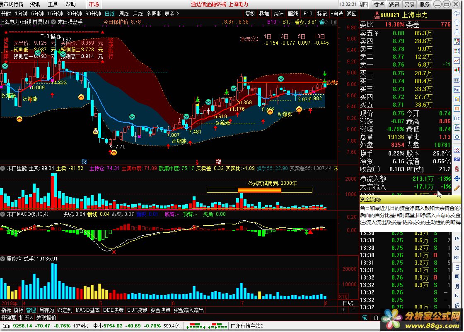Image resolution: width=464 pixels, height=332 pixels.
Task: Open the 资讯 menu
Action: 35,4
